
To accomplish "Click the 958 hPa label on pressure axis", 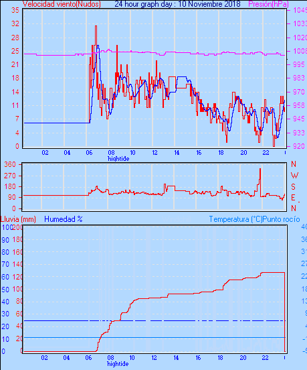I will point(300,105).
